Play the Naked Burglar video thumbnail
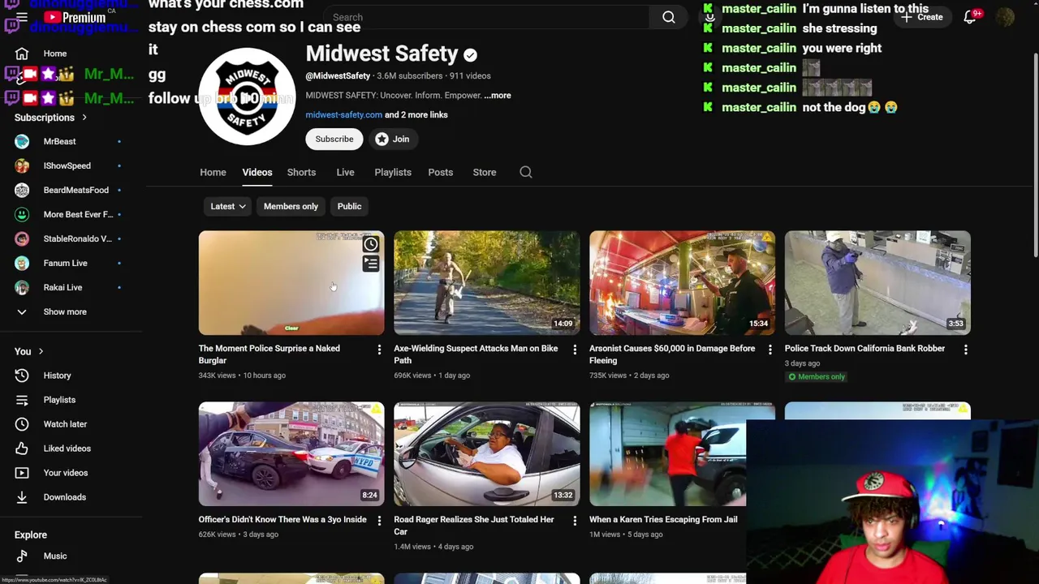The width and height of the screenshot is (1039, 584). pyautogui.click(x=291, y=282)
